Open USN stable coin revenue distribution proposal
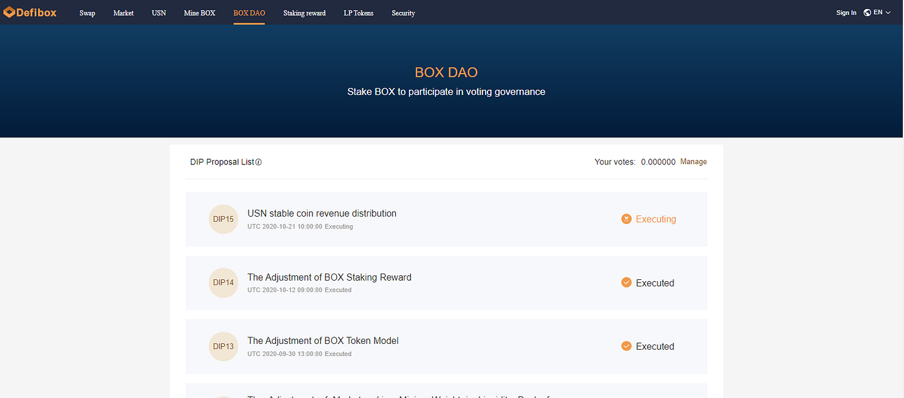 (322, 214)
